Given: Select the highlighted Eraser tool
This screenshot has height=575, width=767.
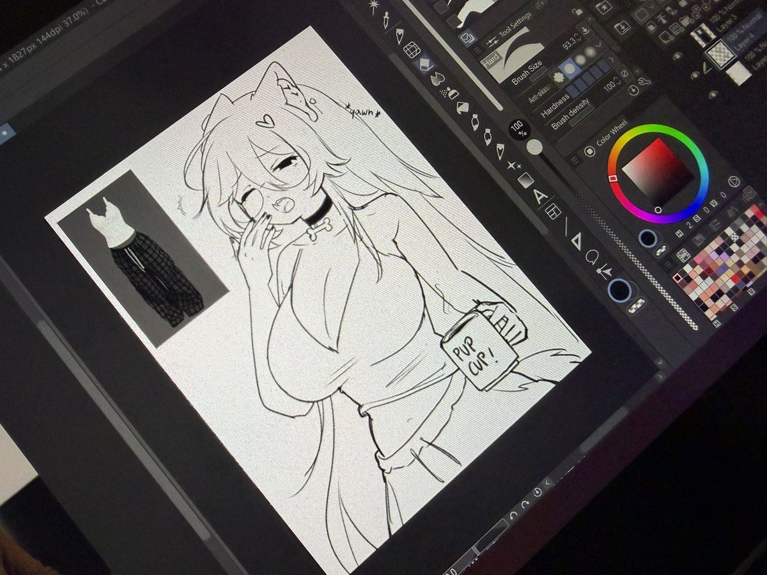Looking at the screenshot, I should pos(424,65).
